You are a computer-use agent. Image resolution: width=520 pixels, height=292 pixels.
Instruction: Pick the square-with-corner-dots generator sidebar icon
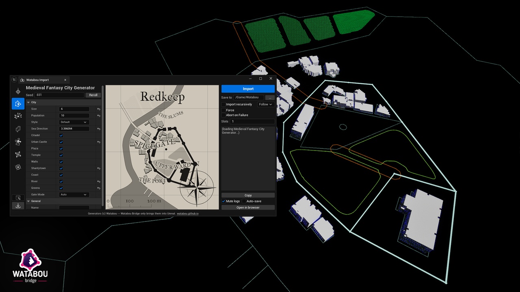pos(18,154)
